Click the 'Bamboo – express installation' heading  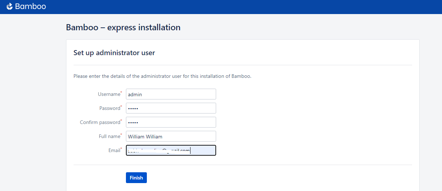coord(123,27)
